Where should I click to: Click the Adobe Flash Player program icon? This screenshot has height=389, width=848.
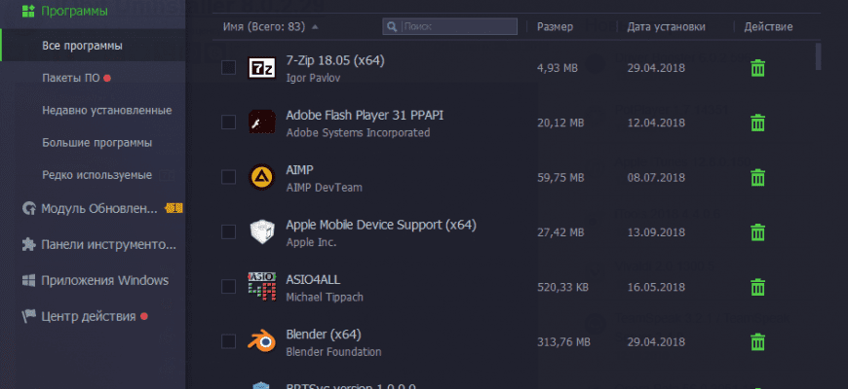click(262, 122)
